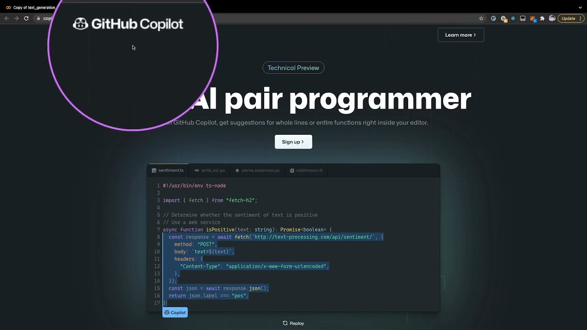Open the MetaMask fox extension
Screen dimensions: 587x330
[x=533, y=19]
